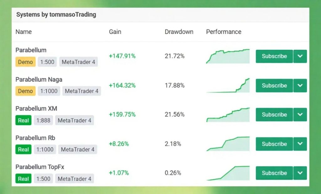Open the Parabellum system name link

(x=31, y=50)
